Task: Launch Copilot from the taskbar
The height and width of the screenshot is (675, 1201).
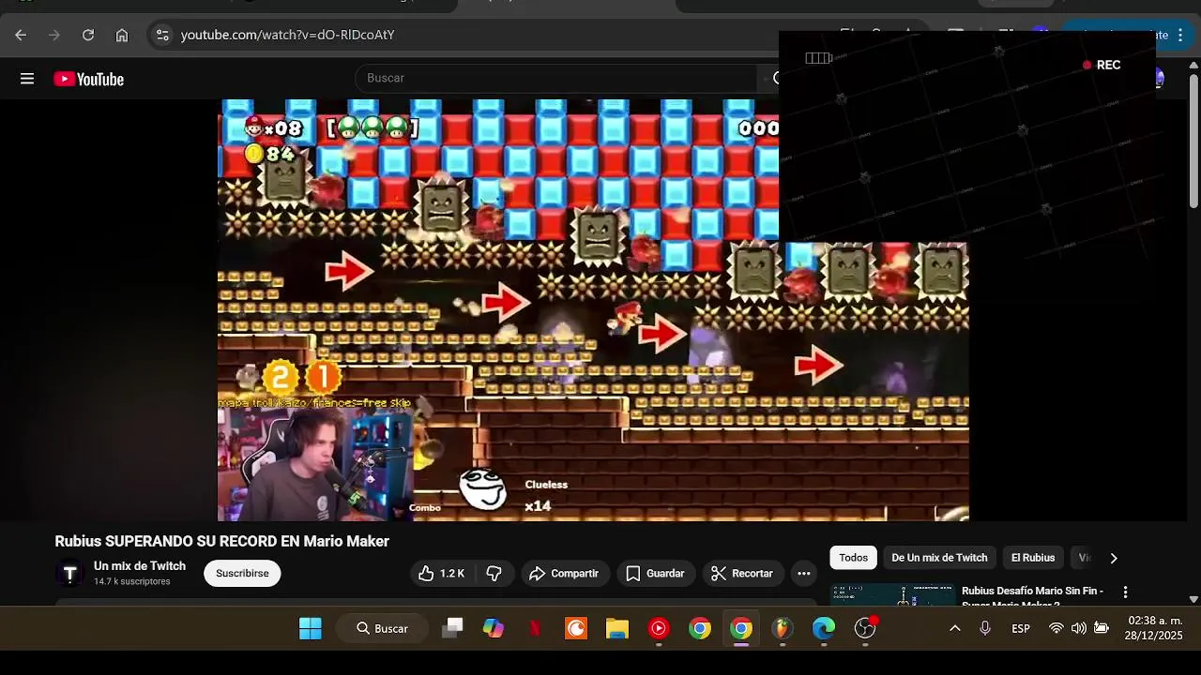Action: coord(494,628)
